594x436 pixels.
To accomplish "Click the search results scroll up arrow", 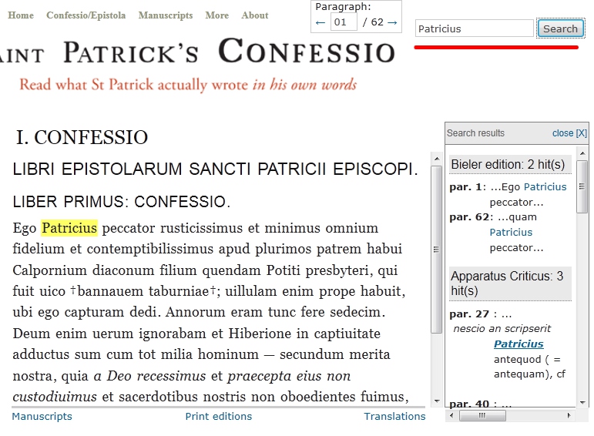I will pos(582,153).
